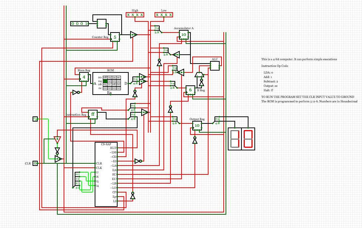Screen dimensions: 362x228
Task: Click ROM cell containing 19
Action: tap(109, 78)
